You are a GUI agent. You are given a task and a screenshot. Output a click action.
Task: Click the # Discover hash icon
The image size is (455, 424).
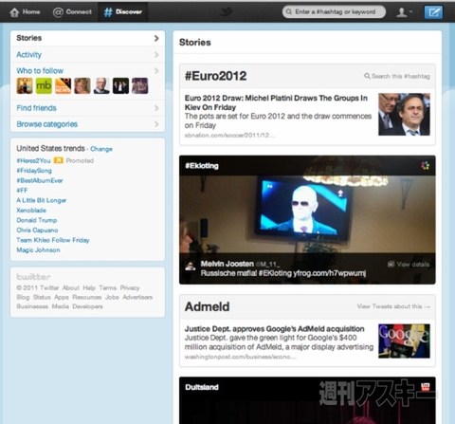click(108, 12)
